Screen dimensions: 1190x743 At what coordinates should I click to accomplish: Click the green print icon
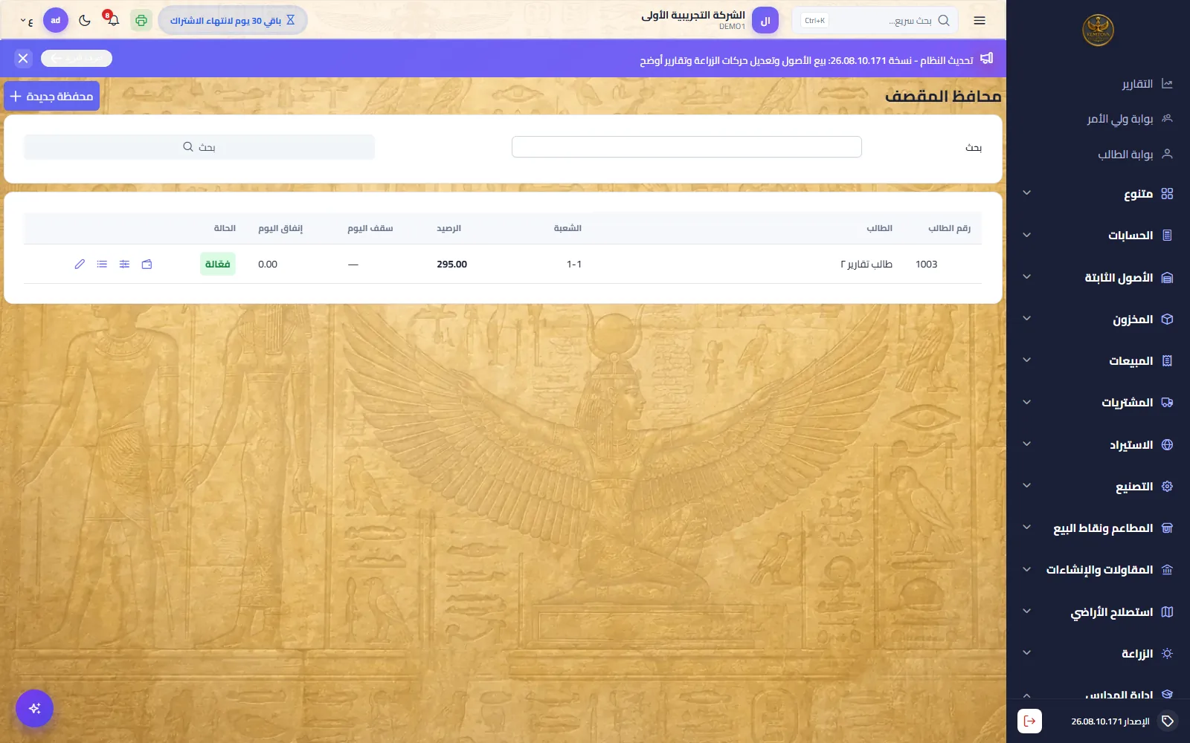coord(141,20)
